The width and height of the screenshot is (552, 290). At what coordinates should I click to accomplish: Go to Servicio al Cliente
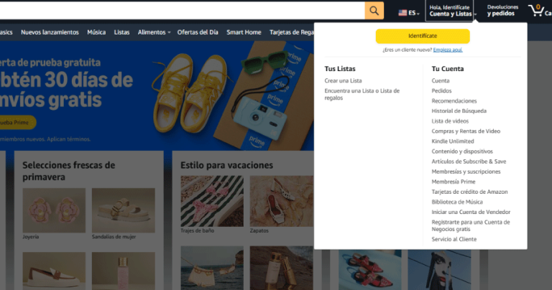[x=454, y=239]
